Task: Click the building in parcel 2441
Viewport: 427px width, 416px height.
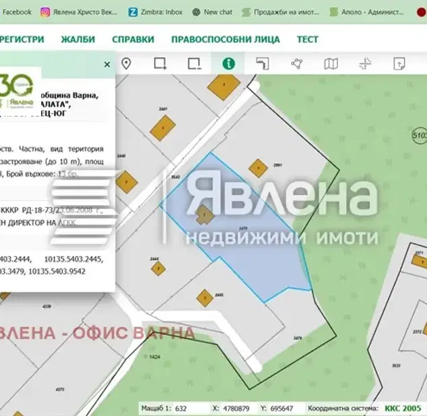Action: [x=163, y=128]
